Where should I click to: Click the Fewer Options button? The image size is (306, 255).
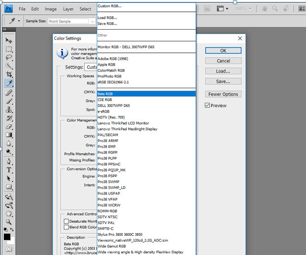(x=223, y=94)
